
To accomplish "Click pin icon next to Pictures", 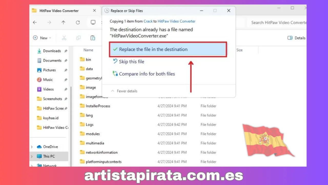I will click(x=66, y=70).
